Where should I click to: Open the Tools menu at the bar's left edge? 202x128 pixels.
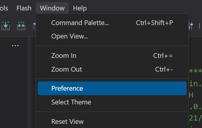4,8
